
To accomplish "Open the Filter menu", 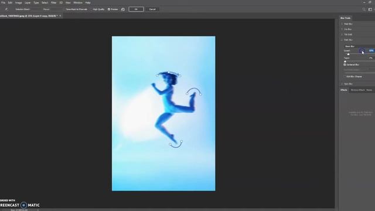I will (53, 2).
